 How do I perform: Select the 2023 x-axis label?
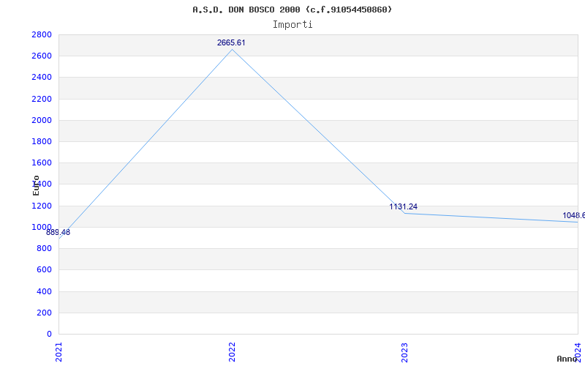(405, 352)
